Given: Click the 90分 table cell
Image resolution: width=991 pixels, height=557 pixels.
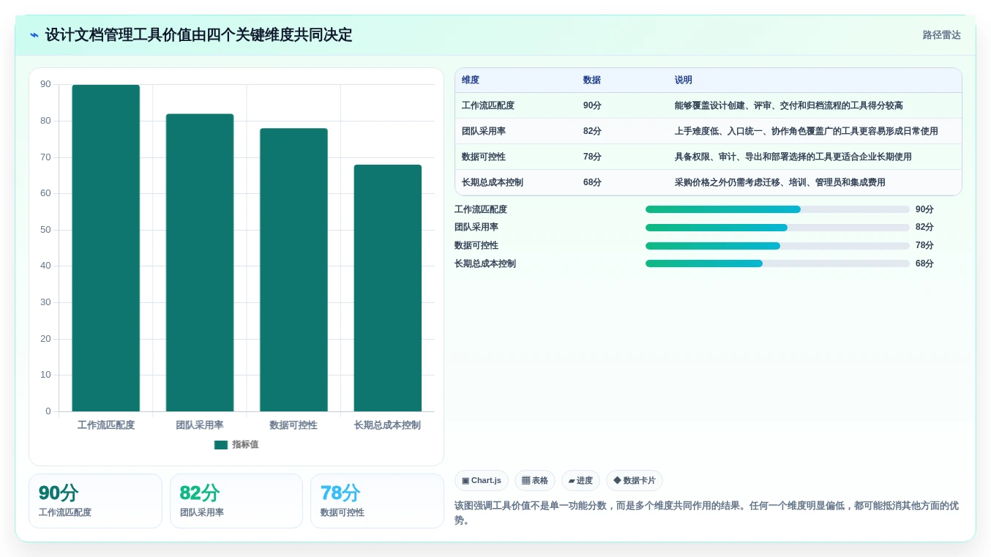Looking at the screenshot, I should pos(592,106).
